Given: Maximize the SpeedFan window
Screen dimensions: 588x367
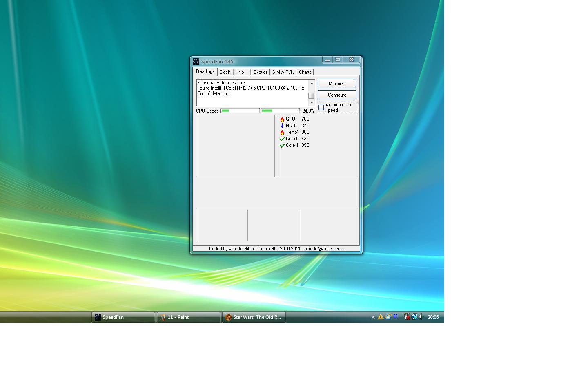Looking at the screenshot, I should (x=338, y=60).
